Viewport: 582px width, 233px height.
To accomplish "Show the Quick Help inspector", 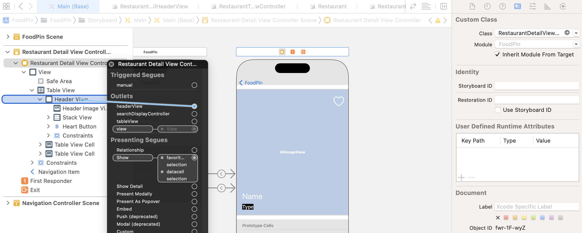I will pos(502,7).
